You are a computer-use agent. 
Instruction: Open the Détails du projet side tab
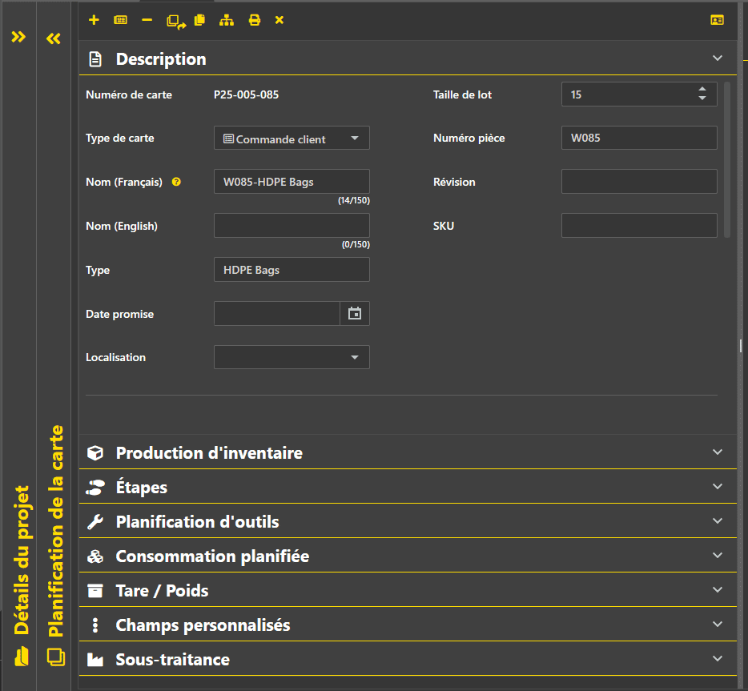[22, 560]
